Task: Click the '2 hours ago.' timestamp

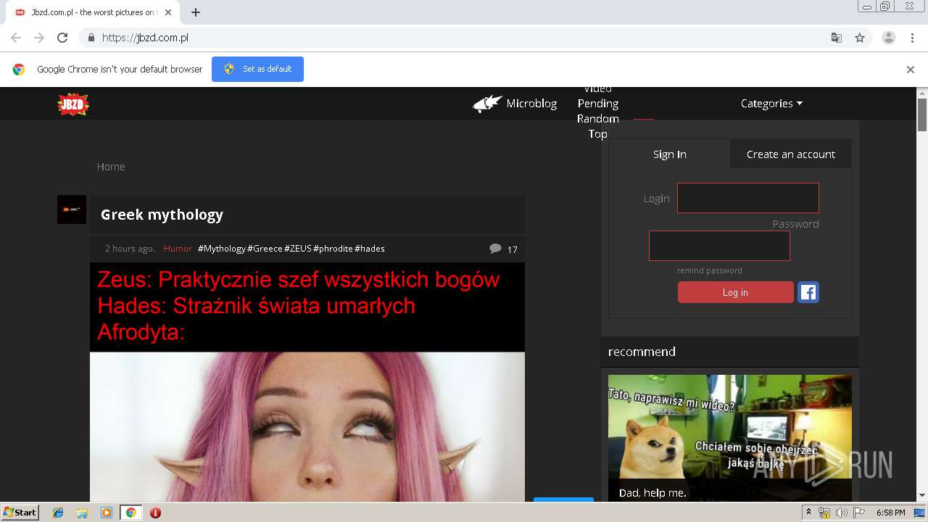Action: 130,248
